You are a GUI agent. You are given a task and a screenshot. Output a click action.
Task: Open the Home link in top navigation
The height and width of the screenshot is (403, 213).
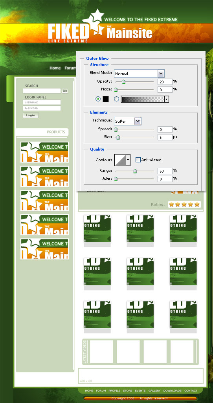tap(55, 68)
